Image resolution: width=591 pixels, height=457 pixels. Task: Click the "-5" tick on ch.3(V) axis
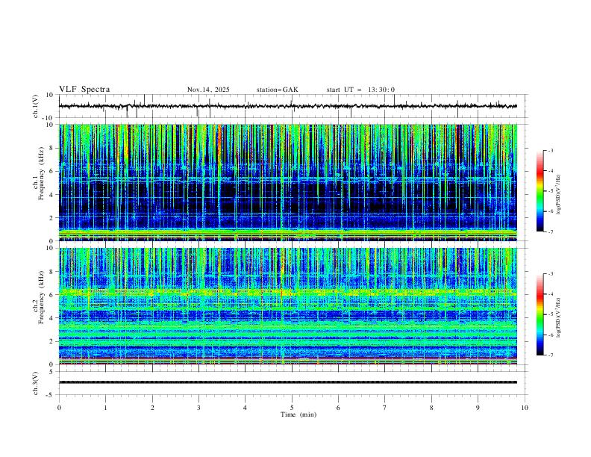click(51, 395)
